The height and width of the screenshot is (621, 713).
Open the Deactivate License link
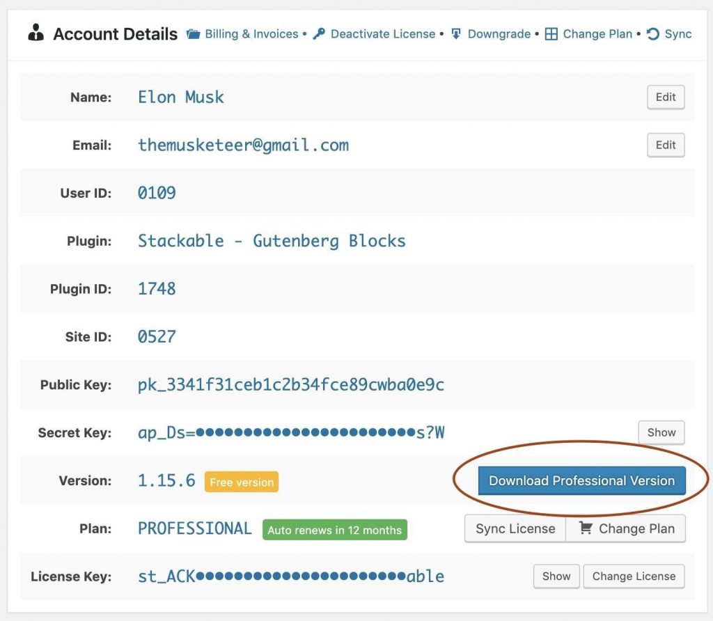[x=383, y=34]
